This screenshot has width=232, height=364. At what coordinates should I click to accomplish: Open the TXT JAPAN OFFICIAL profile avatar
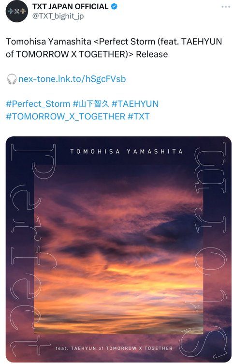(x=17, y=12)
